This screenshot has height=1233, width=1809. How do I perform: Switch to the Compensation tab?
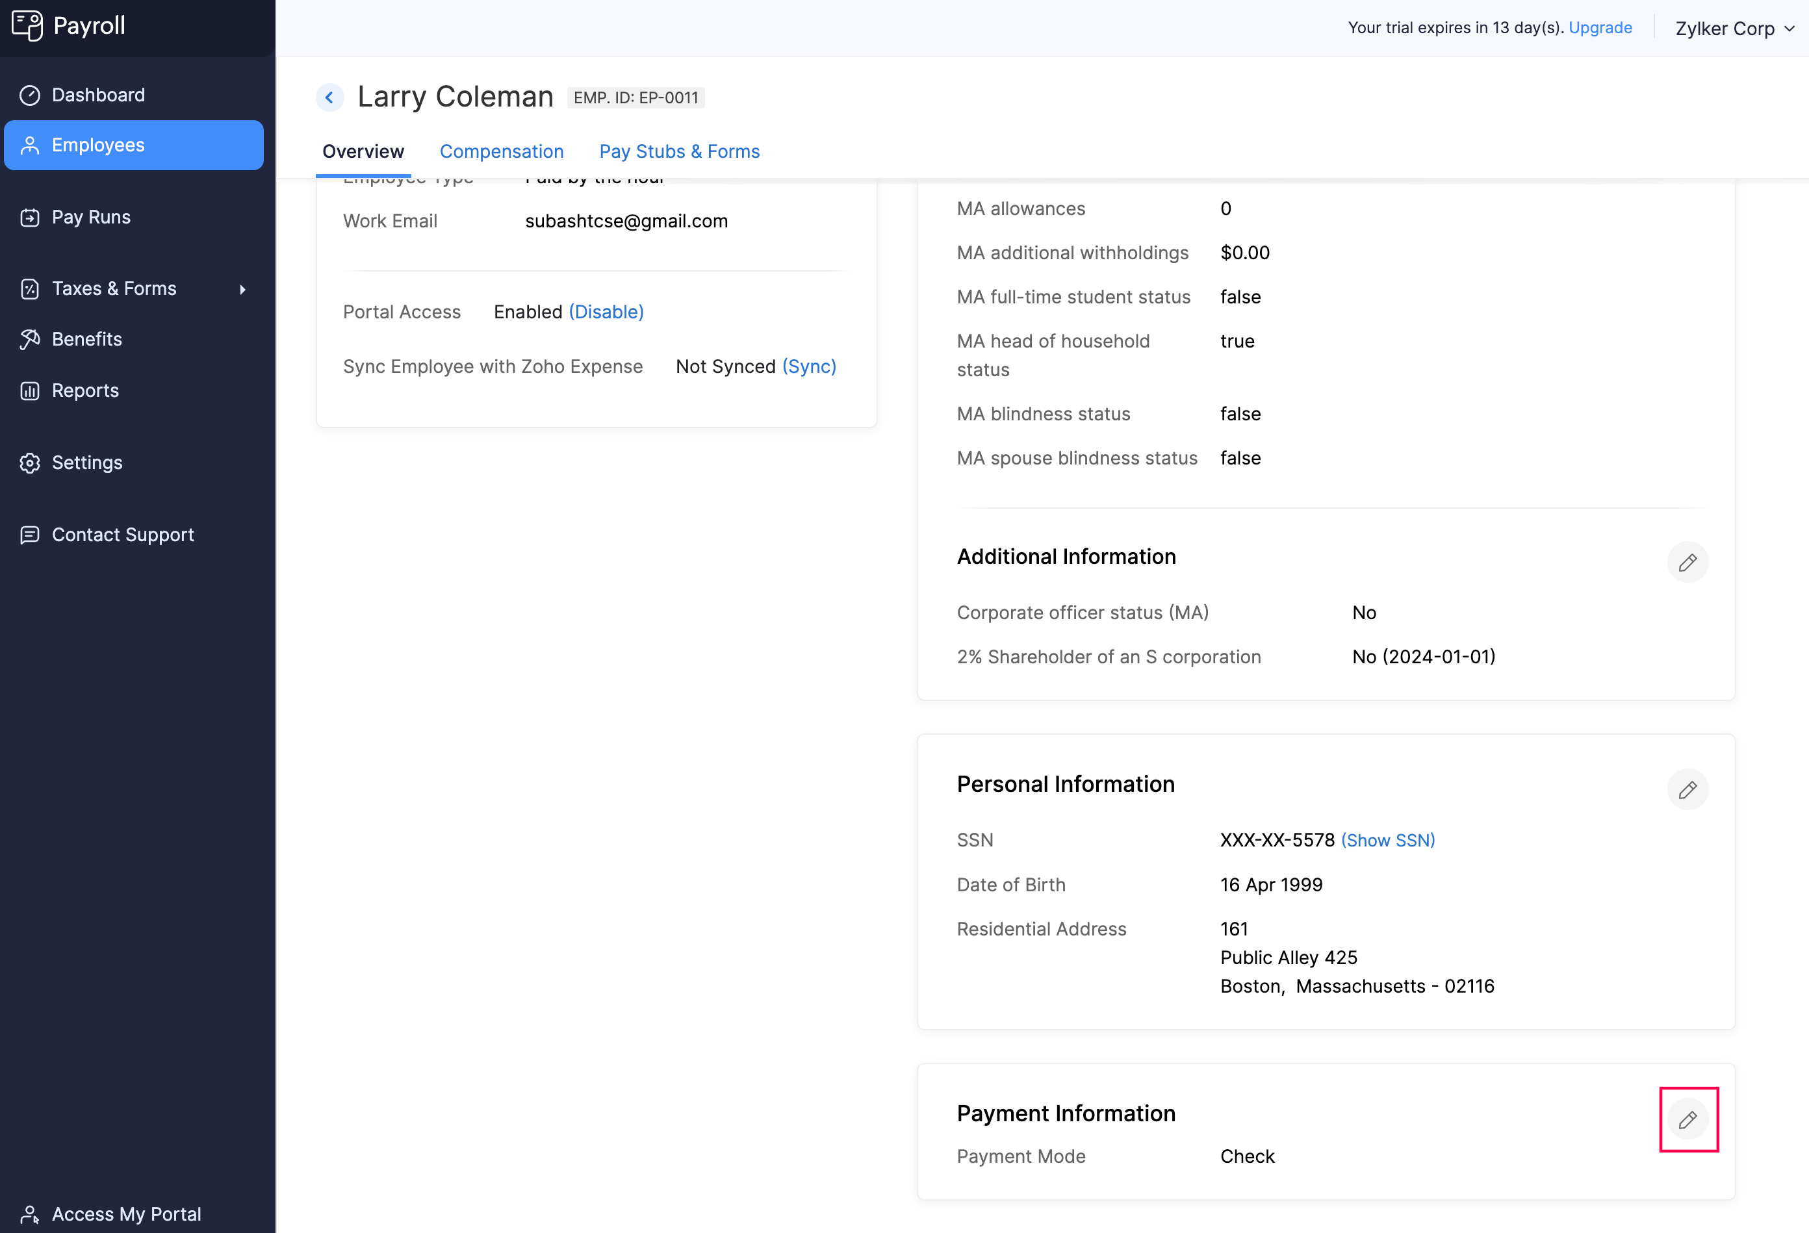(x=502, y=151)
